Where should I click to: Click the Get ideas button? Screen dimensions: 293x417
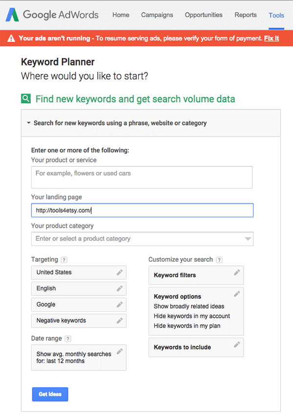click(50, 394)
